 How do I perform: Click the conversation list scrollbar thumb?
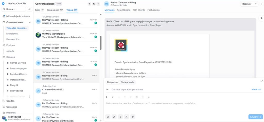click(101, 43)
